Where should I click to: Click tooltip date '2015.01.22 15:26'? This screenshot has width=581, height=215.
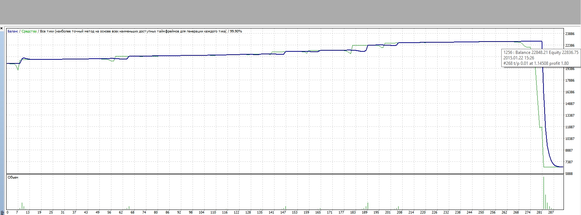(x=519, y=58)
